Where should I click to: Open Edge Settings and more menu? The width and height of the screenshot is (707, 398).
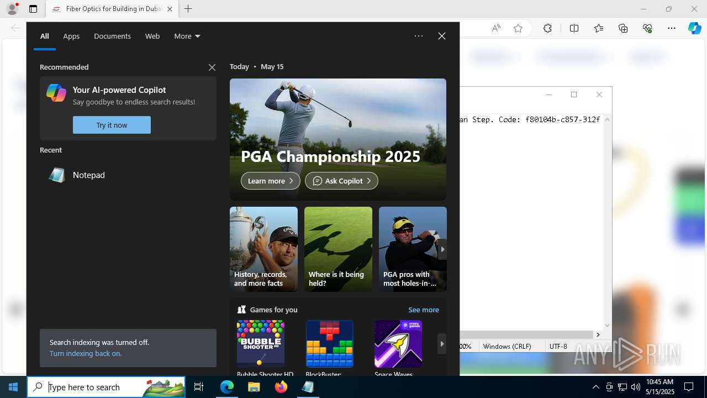coord(672,28)
